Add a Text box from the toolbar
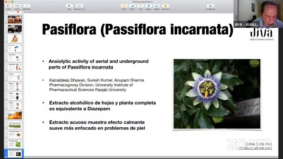The image size is (283, 159). click(141, 6)
